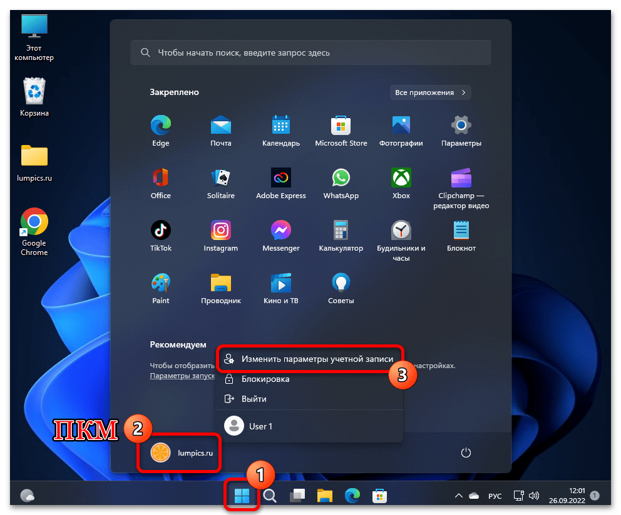621x515 pixels.
Task: Launch Messenger
Action: coord(281,236)
